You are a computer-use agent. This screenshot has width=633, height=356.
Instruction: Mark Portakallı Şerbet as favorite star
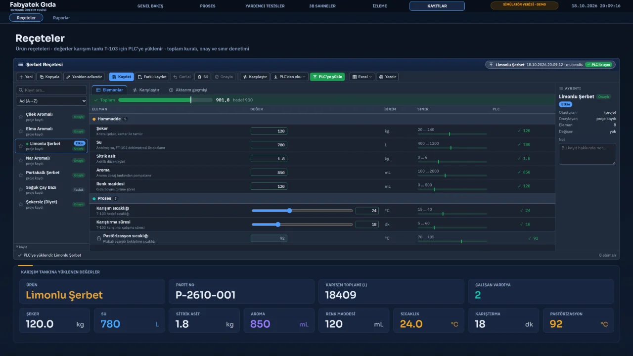pos(21,175)
